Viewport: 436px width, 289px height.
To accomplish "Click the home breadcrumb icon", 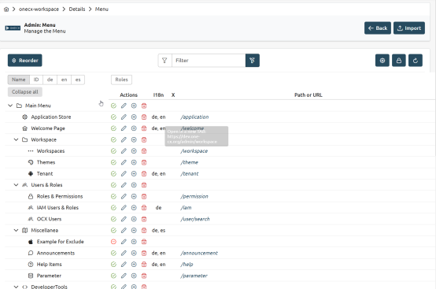I will pos(6,9).
